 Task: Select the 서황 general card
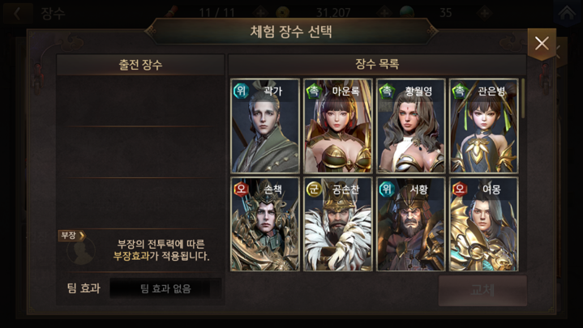410,224
